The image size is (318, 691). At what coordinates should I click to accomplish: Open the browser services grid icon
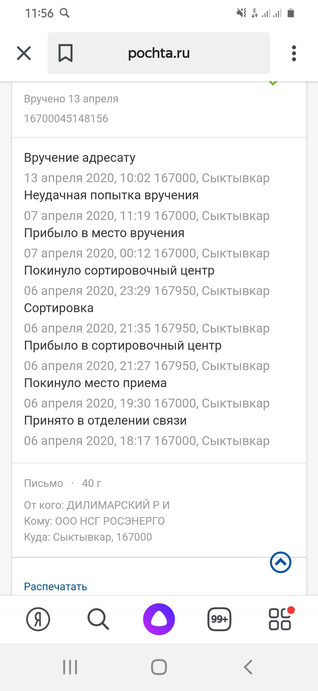[280, 619]
